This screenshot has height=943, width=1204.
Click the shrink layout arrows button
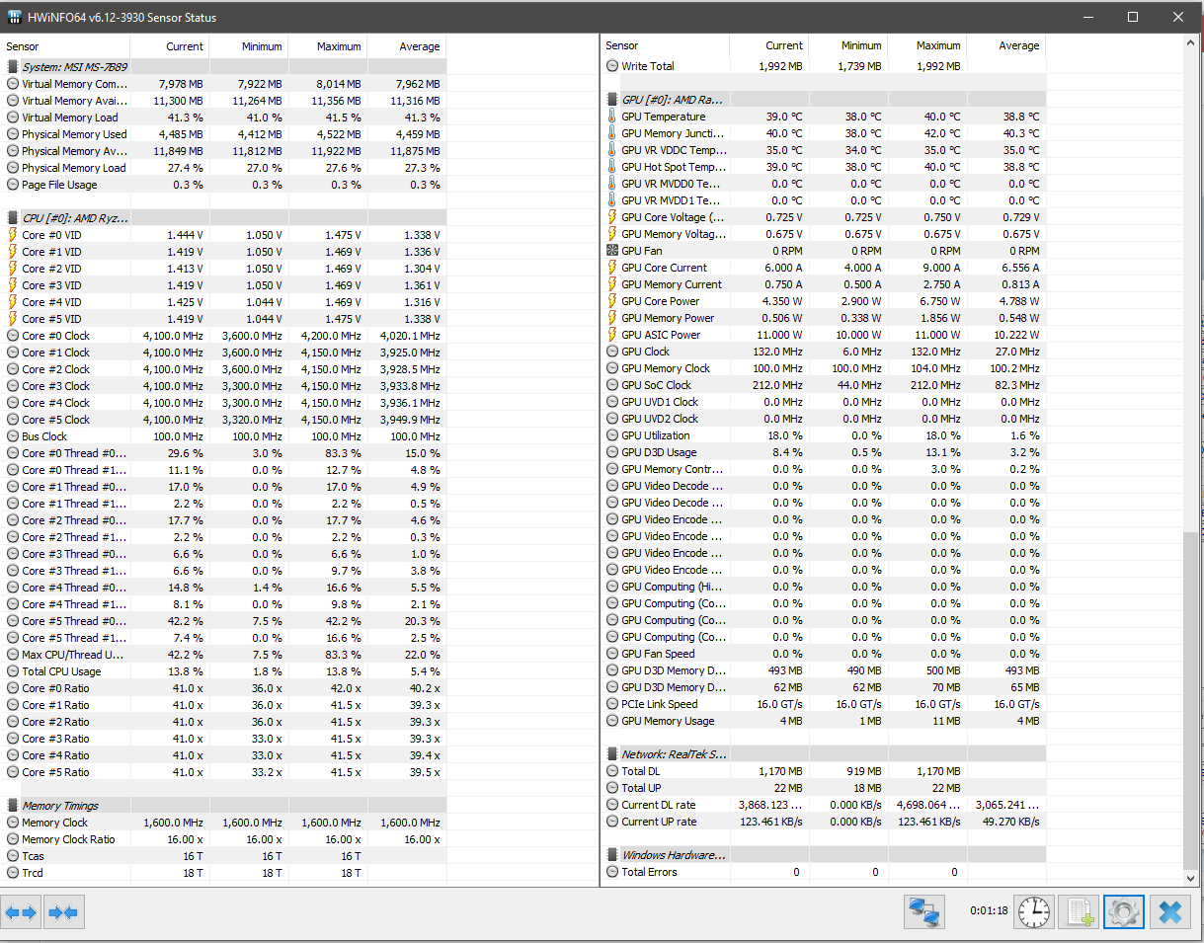tap(62, 912)
